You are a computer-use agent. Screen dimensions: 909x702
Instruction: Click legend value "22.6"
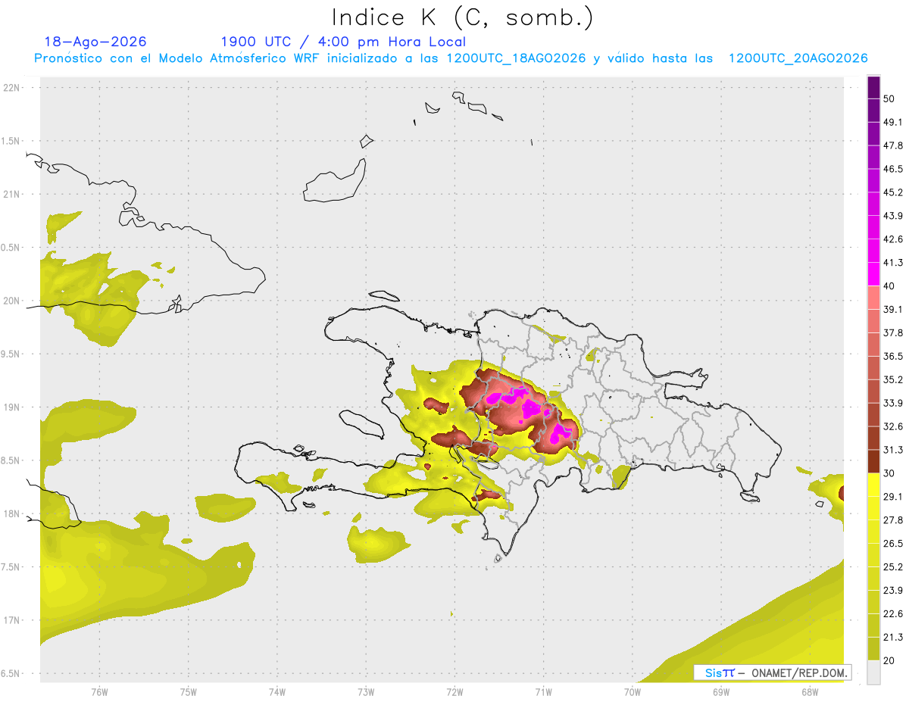click(892, 614)
